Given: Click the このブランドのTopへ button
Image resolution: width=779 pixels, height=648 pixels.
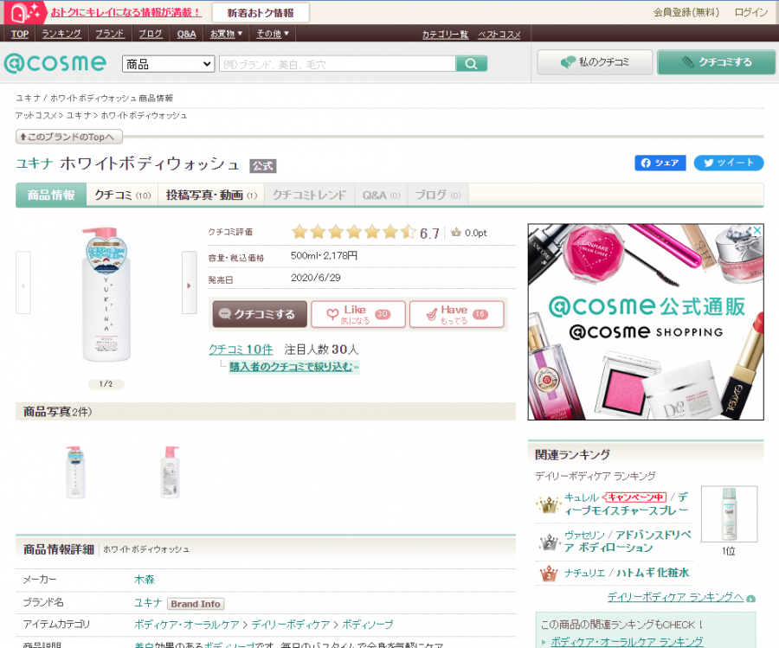Looking at the screenshot, I should tap(69, 137).
